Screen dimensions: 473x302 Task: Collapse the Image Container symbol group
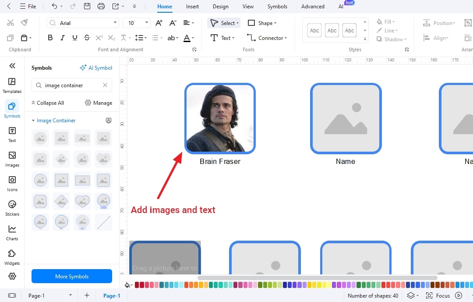(x=33, y=120)
